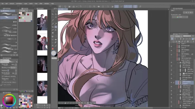Toggle visibility eye of Layer 8 Copy
The width and height of the screenshot is (195, 109).
(x=171, y=66)
